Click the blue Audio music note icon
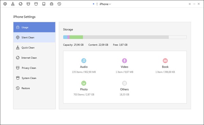 click(84, 61)
